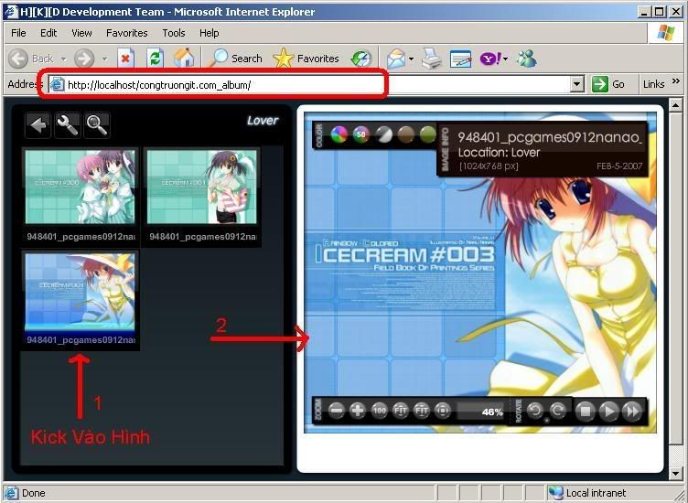Click the Edit page icon
The height and width of the screenshot is (503, 688).
[461, 59]
